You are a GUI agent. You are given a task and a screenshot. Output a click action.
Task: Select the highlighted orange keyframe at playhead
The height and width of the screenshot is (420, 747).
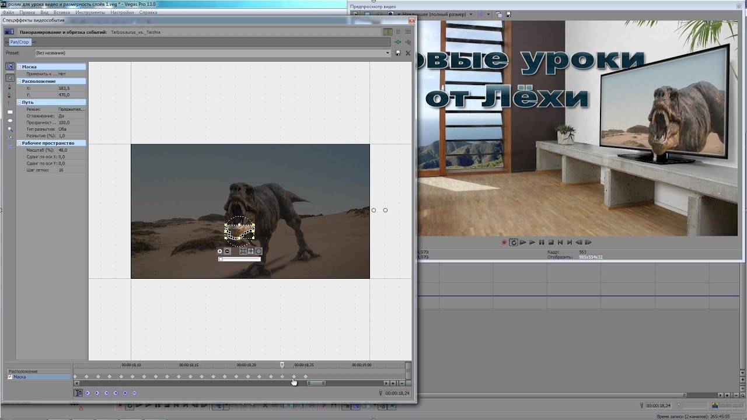(x=282, y=377)
